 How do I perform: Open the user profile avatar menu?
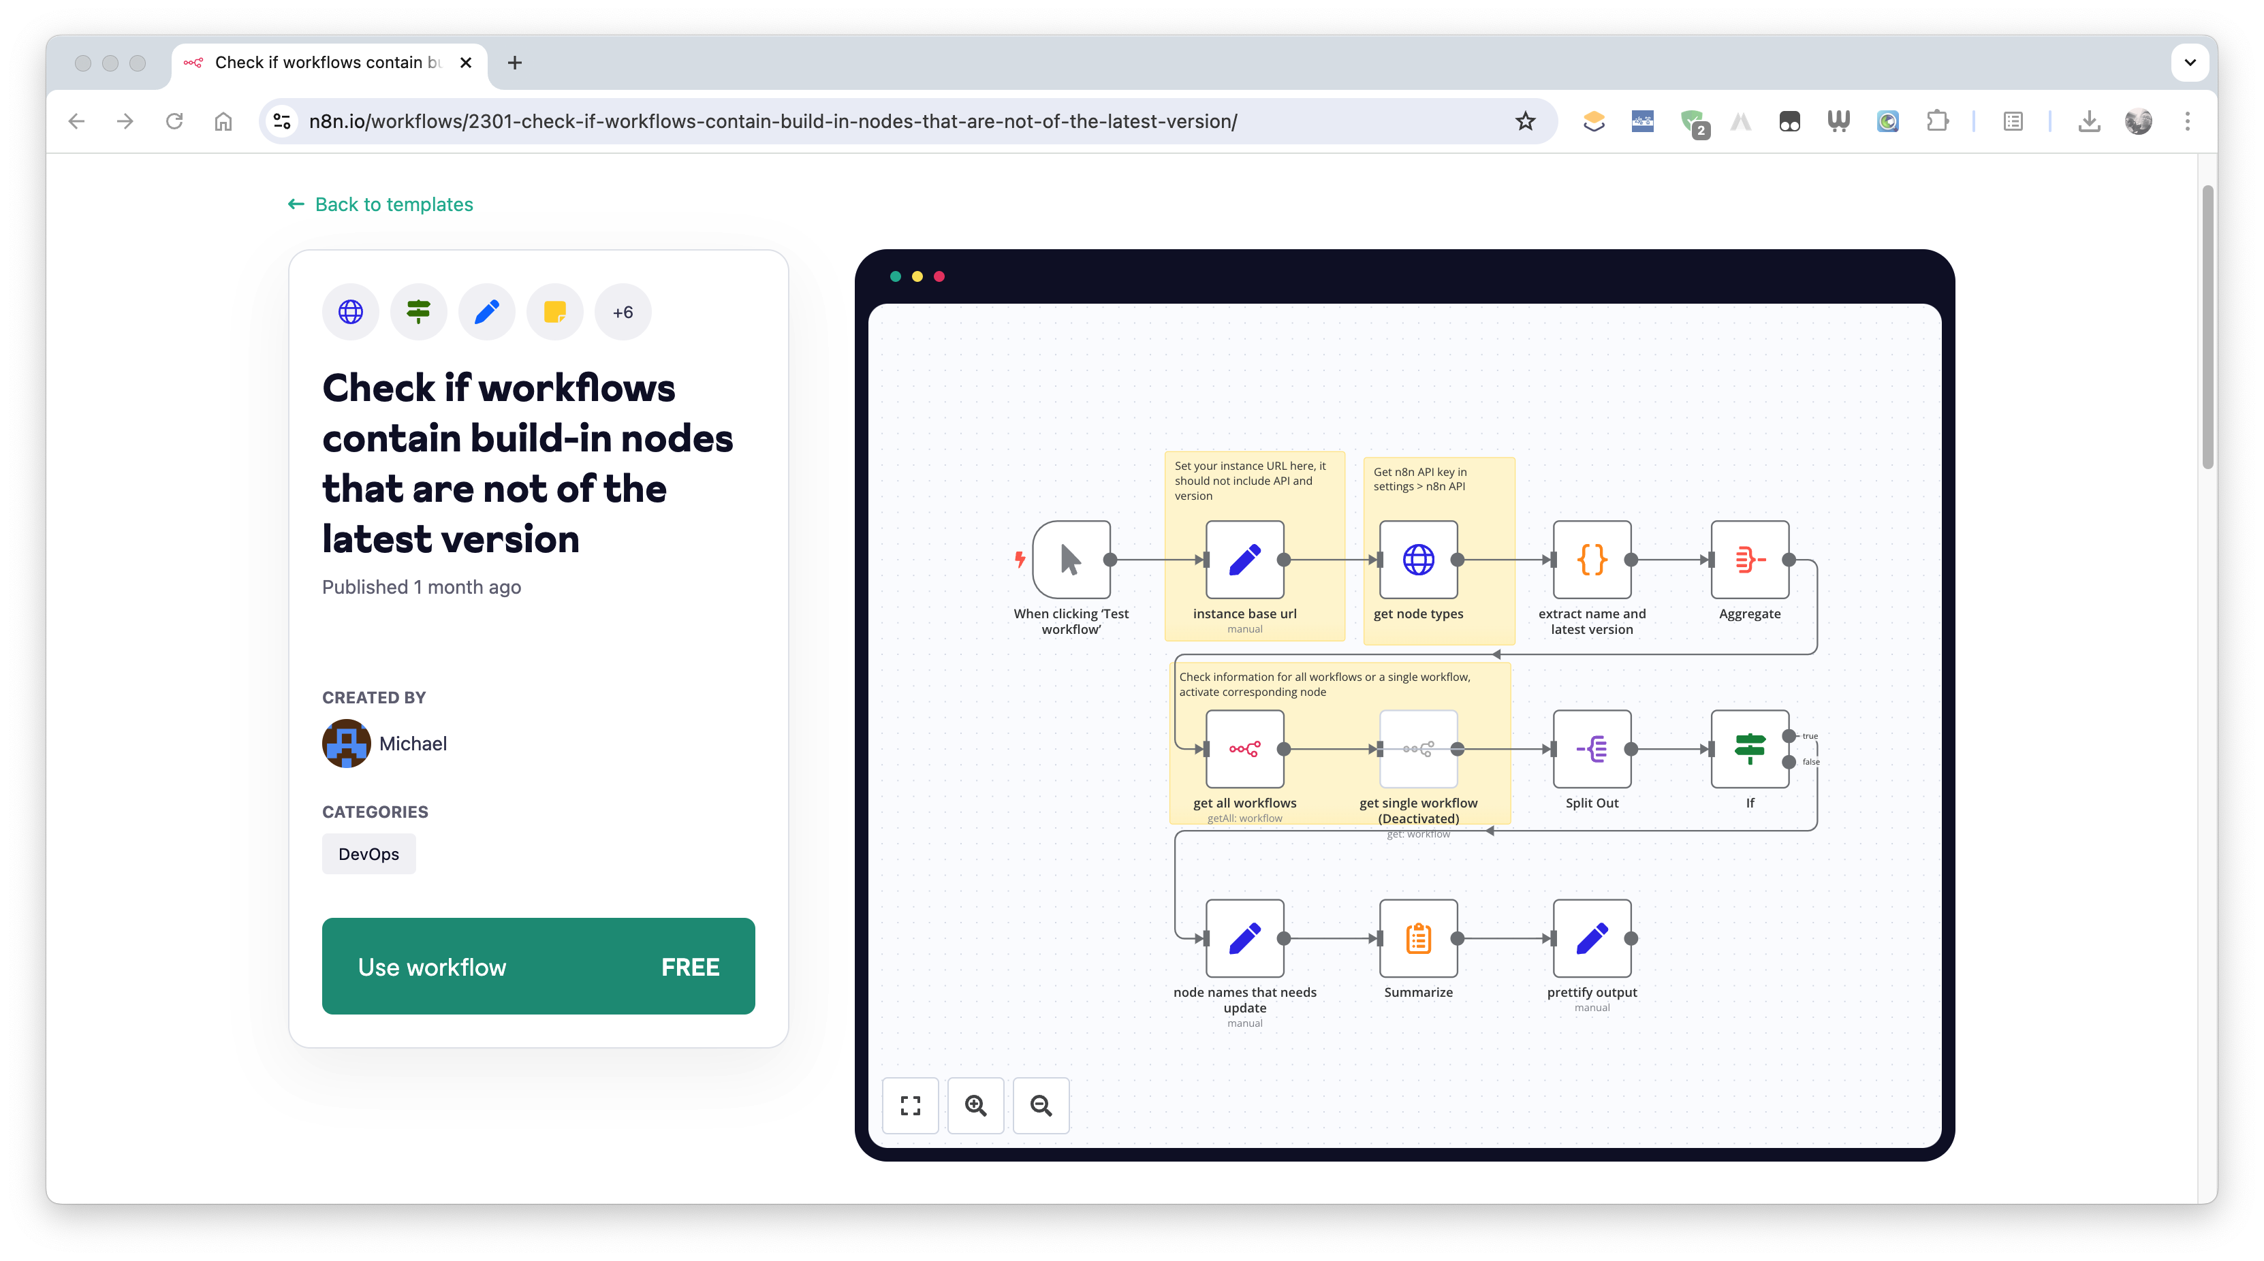2138,121
